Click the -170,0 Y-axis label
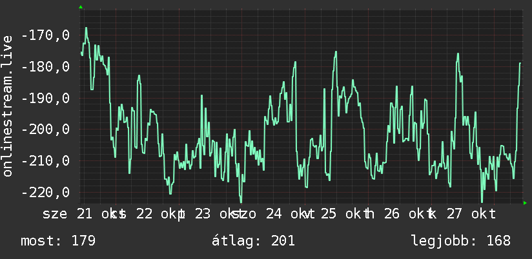Screen dimensions: 532x259 [x=45, y=35]
